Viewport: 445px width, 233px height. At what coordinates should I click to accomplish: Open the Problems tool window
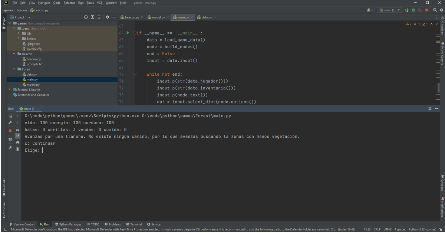point(113,224)
